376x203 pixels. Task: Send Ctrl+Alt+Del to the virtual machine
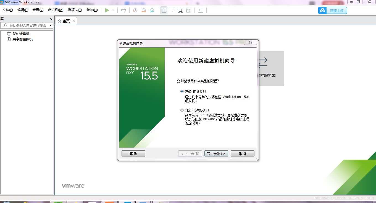[123, 10]
